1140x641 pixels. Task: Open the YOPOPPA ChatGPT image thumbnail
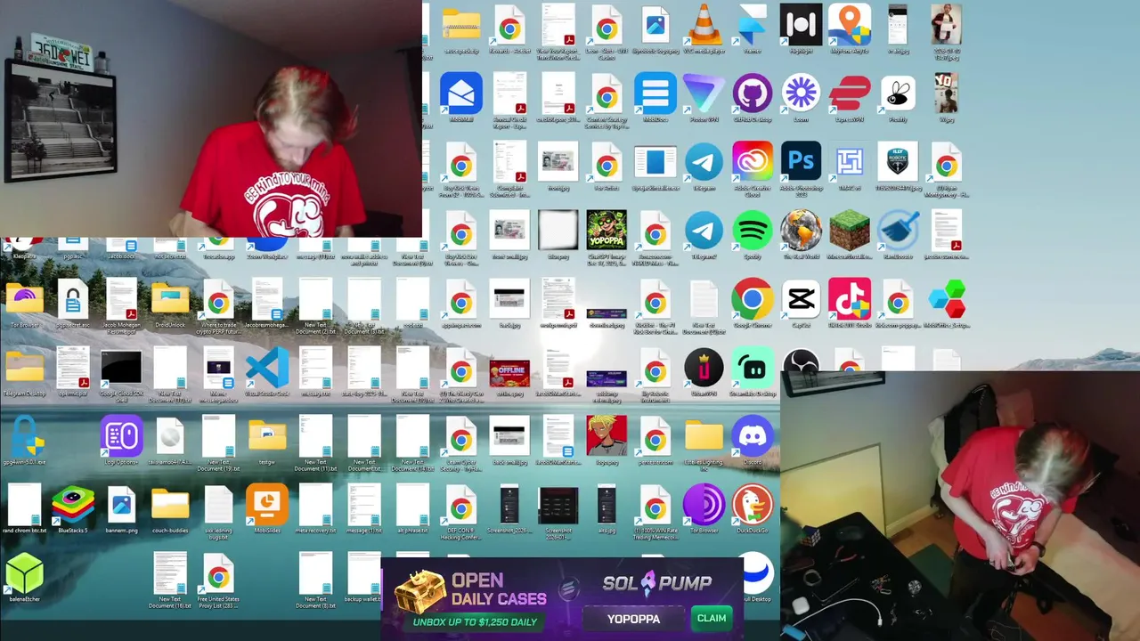607,231
